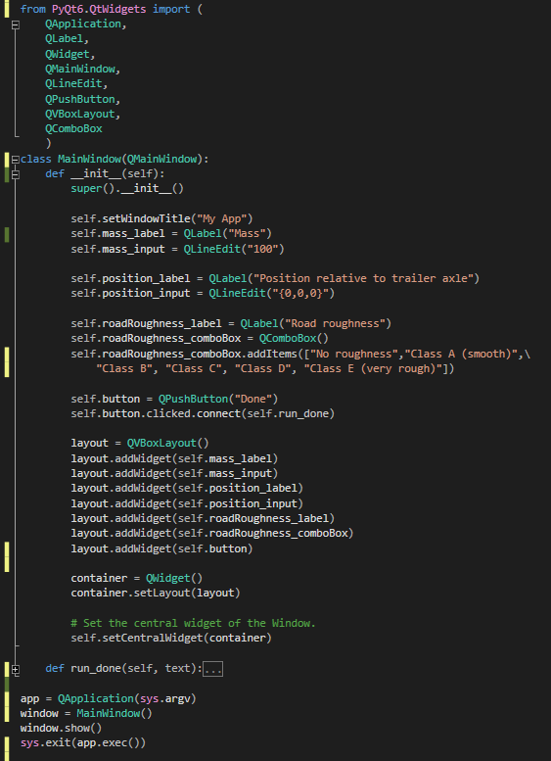The image size is (551, 761).
Task: Click the "Class A (smooth)" string
Action: point(462,354)
